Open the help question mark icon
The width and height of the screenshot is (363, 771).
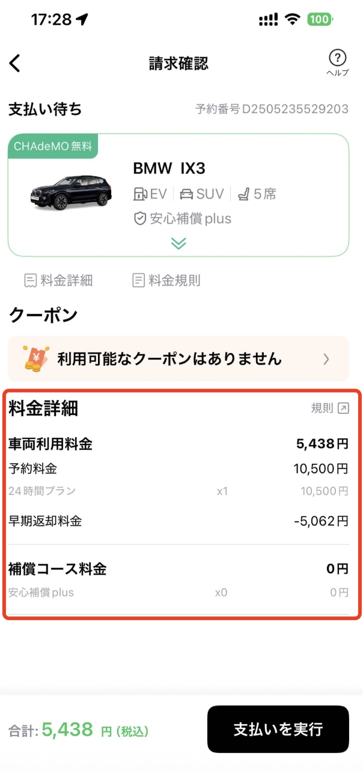[337, 58]
